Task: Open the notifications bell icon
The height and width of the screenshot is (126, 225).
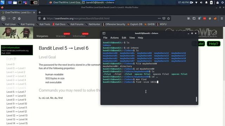Action: pos(206,2)
